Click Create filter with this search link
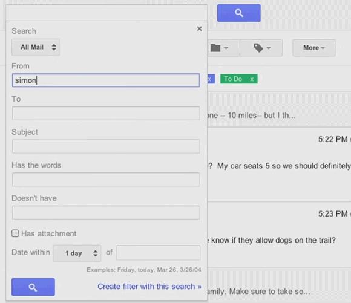 [149, 287]
